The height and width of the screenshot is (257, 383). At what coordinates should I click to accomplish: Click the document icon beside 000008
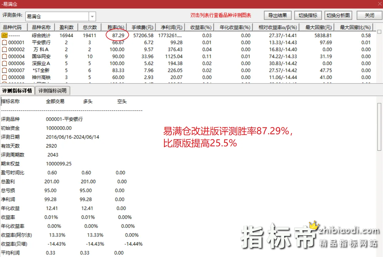pyautogui.click(x=4, y=77)
